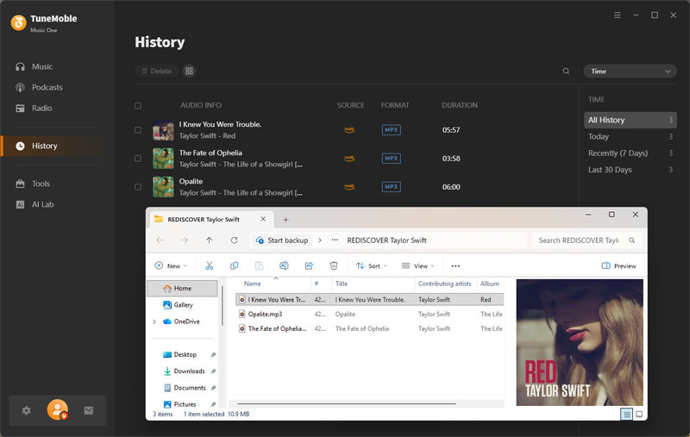690x437 pixels.
Task: Go up one folder level in Explorer
Action: tap(209, 240)
